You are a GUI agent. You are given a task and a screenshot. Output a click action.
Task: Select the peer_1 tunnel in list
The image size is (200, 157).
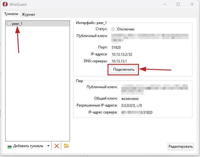pyautogui.click(x=38, y=24)
